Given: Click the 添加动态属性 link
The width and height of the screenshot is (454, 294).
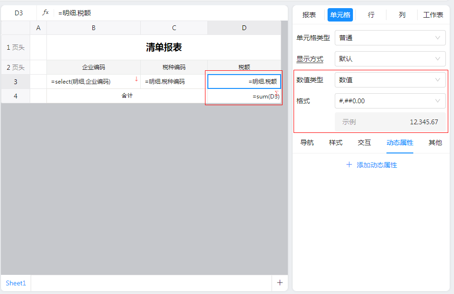Looking at the screenshot, I should (x=376, y=165).
